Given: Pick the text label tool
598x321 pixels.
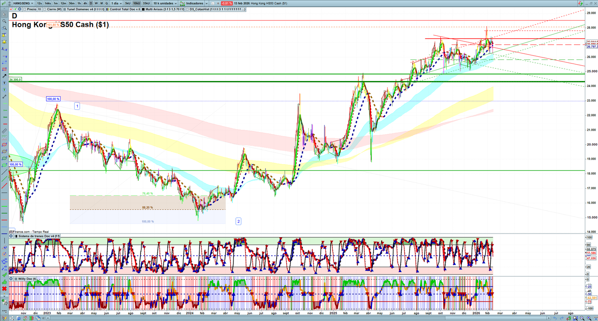Looking at the screenshot, I should coord(4,83).
